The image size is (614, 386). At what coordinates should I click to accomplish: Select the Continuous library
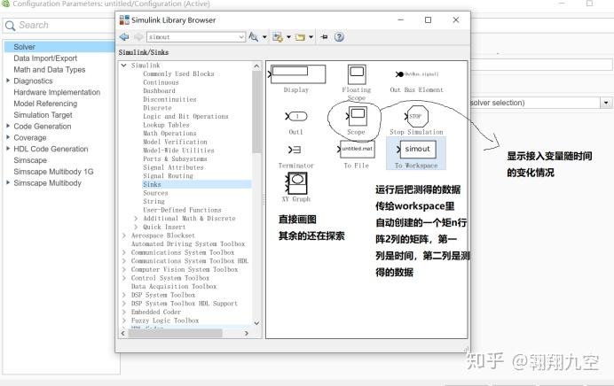click(161, 82)
